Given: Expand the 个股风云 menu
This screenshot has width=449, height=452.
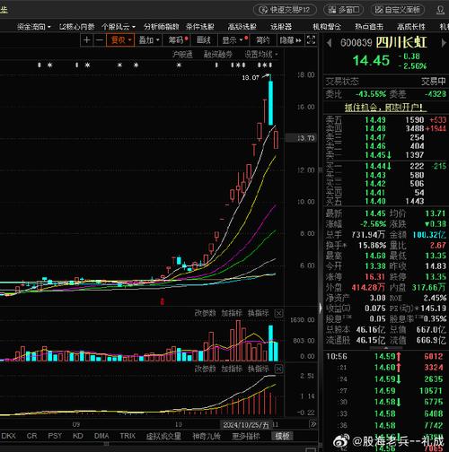Looking at the screenshot, I should (x=119, y=27).
